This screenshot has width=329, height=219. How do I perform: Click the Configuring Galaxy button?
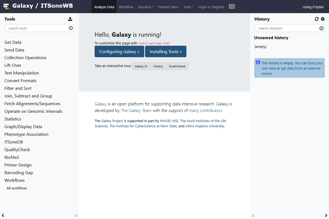(x=119, y=51)
